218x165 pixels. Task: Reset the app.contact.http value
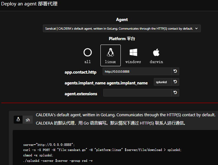point(175,71)
